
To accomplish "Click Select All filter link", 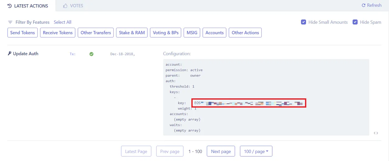I will (63, 22).
